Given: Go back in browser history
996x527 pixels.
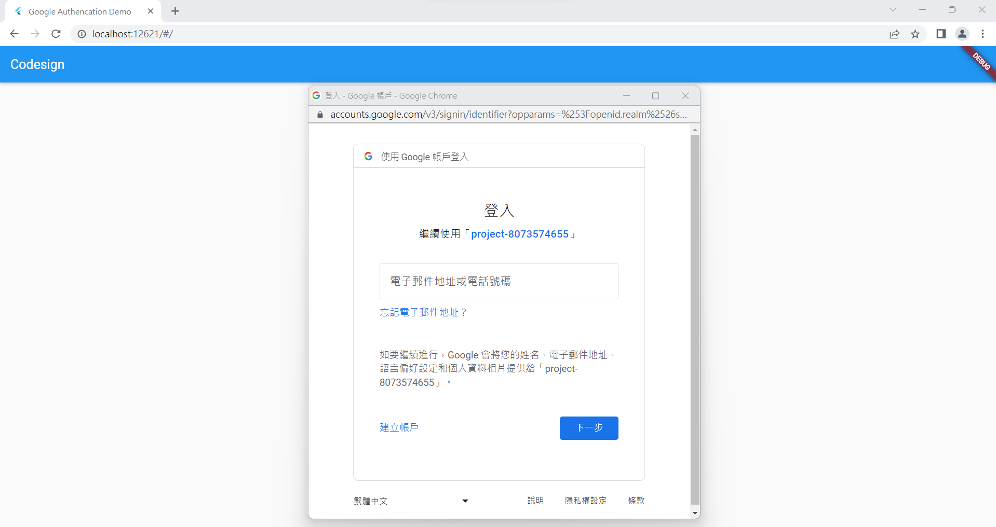Looking at the screenshot, I should coord(14,34).
